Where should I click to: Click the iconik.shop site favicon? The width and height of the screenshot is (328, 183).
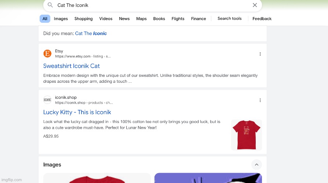(x=47, y=100)
